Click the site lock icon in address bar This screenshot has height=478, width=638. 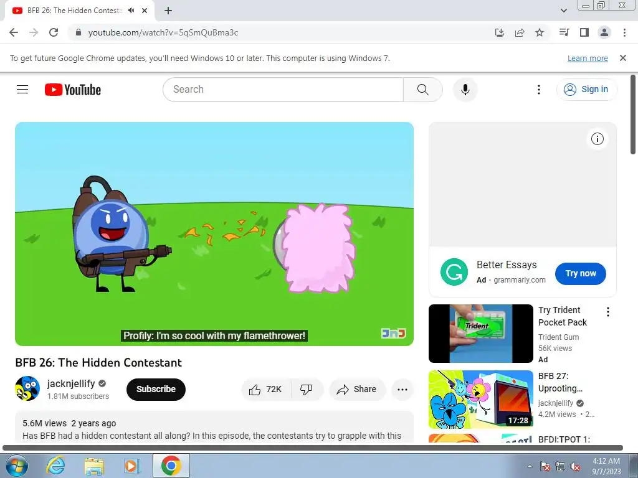click(79, 32)
